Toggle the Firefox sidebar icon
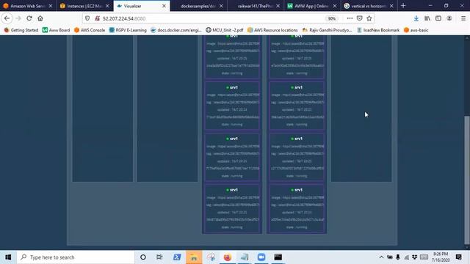This screenshot has width=470, height=264. coord(438,18)
